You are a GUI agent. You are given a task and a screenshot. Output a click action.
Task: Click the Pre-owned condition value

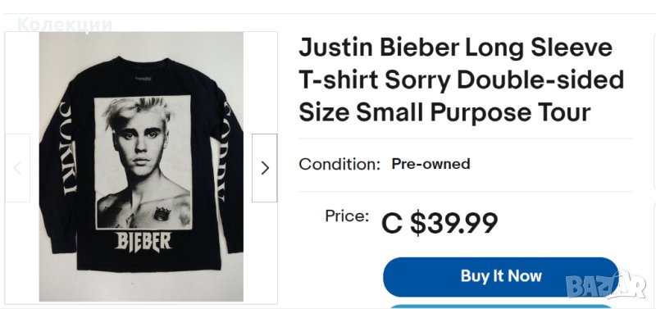[430, 164]
